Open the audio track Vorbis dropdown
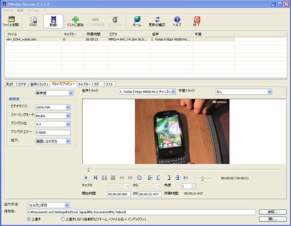The image size is (291, 226). point(147,92)
